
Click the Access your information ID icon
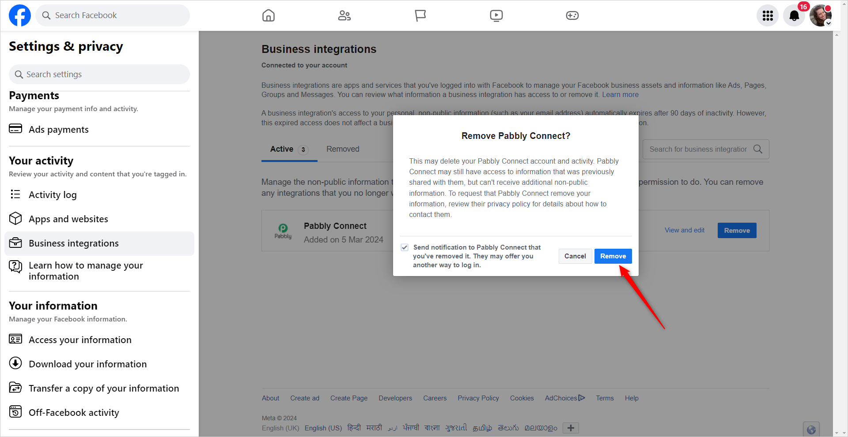coord(15,339)
